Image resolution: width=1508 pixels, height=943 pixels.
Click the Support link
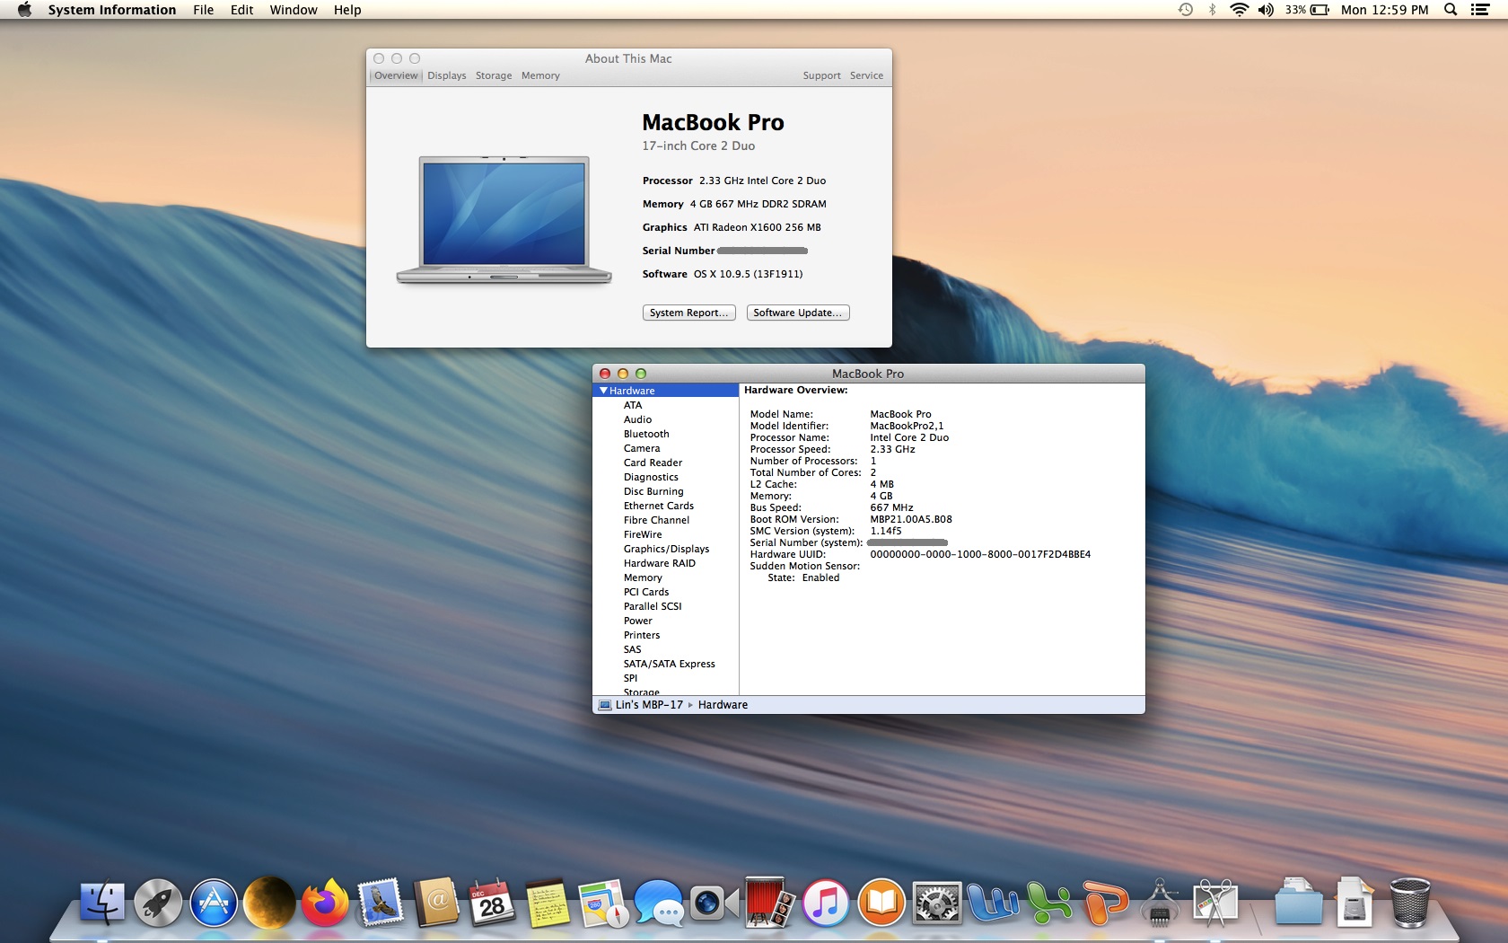pos(822,75)
